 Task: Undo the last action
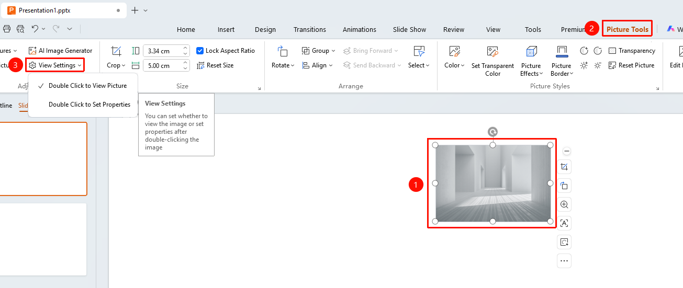pyautogui.click(x=35, y=29)
